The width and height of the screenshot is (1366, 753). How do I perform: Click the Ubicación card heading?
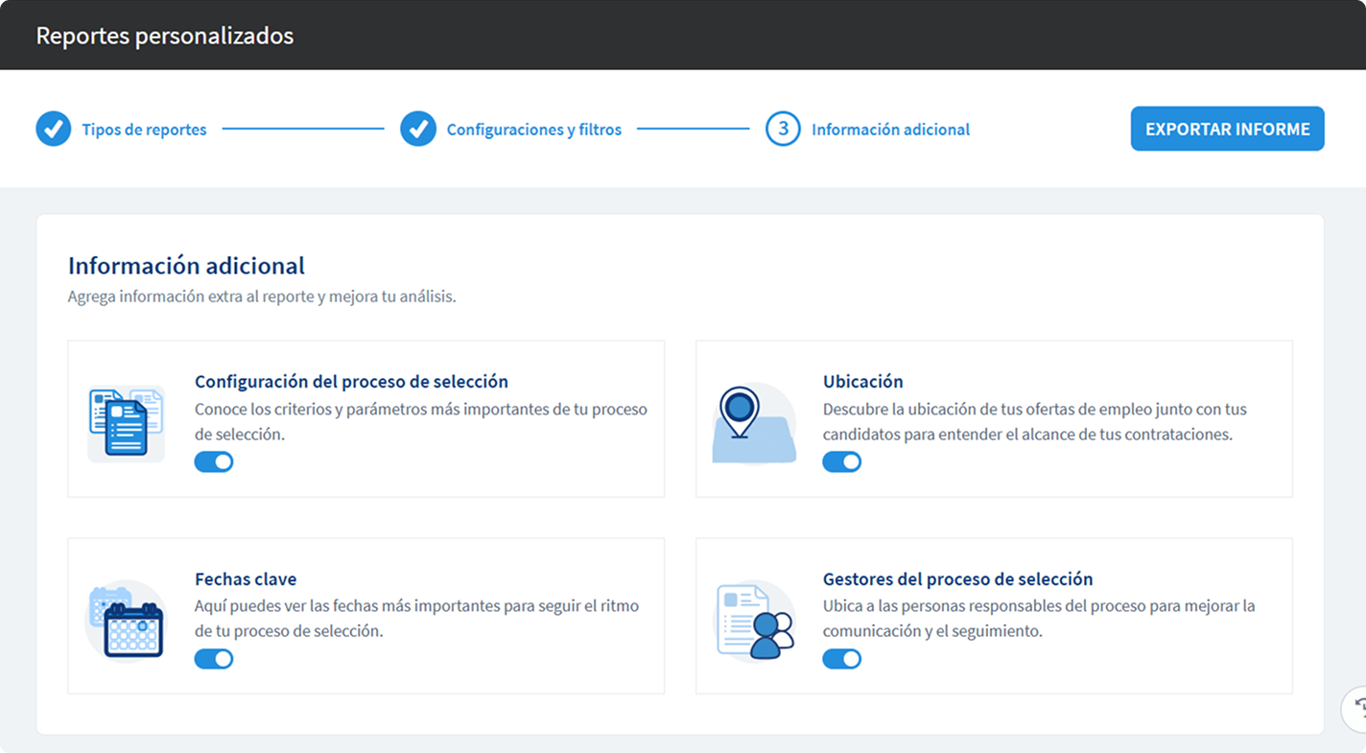click(x=862, y=381)
